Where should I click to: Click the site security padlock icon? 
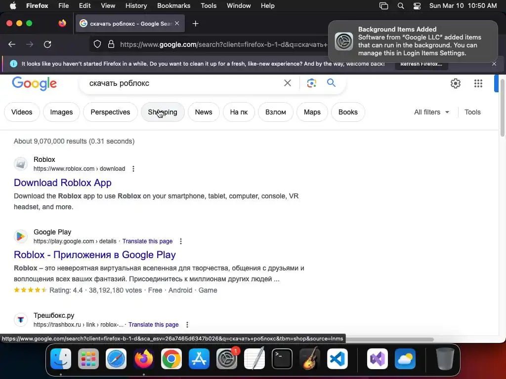111,44
